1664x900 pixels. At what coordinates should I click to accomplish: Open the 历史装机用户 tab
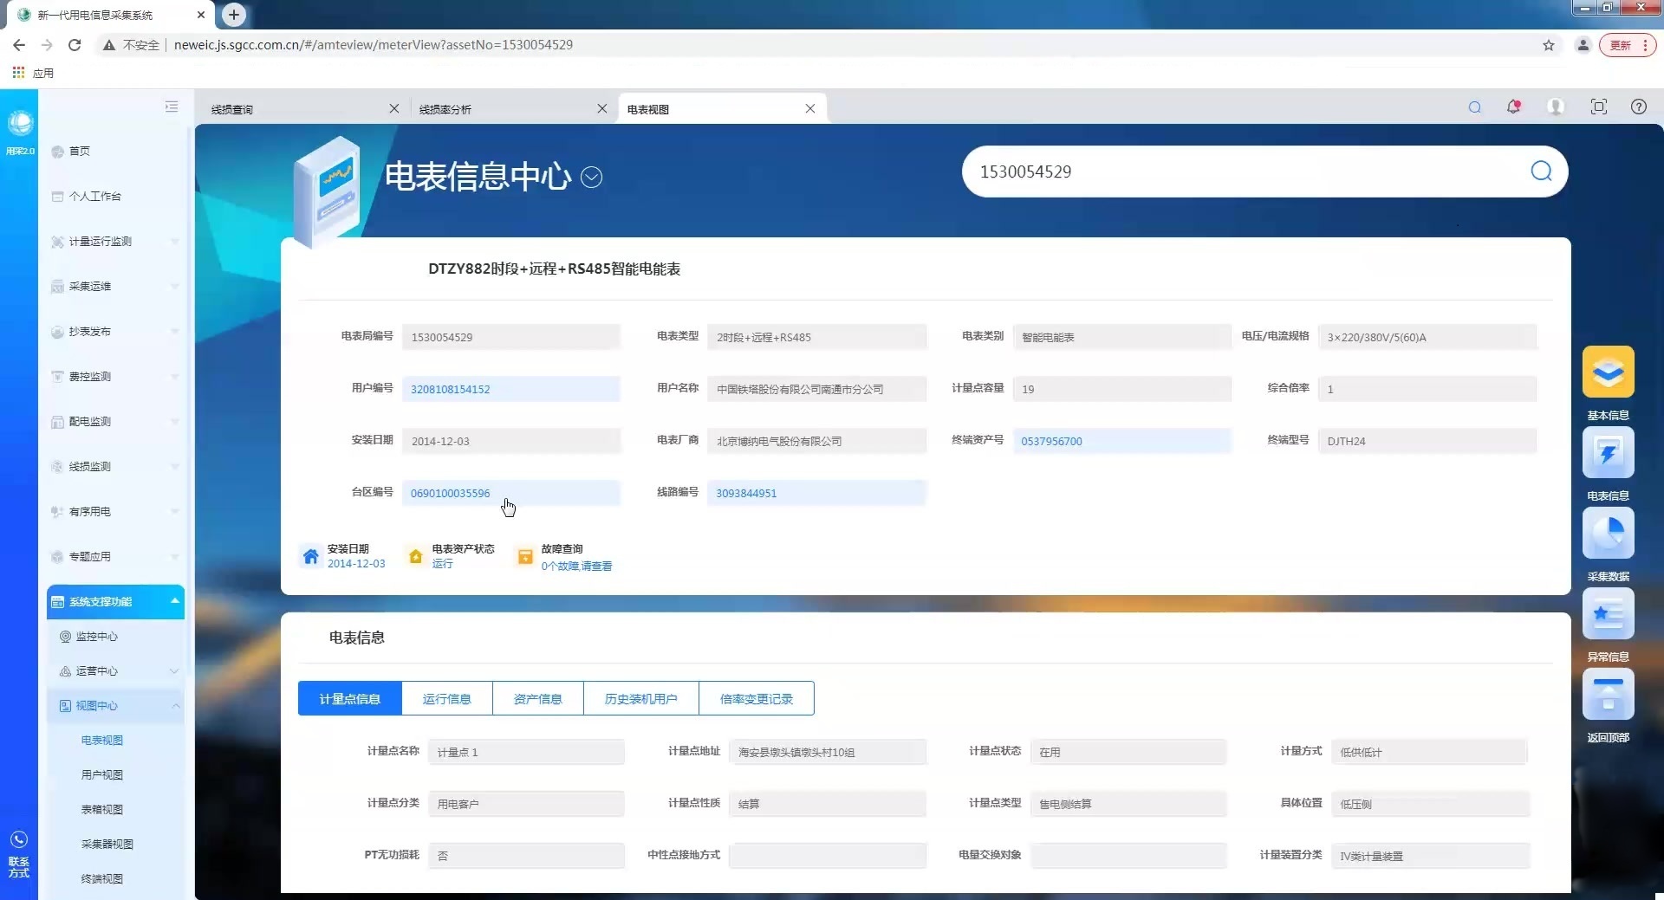(x=640, y=699)
